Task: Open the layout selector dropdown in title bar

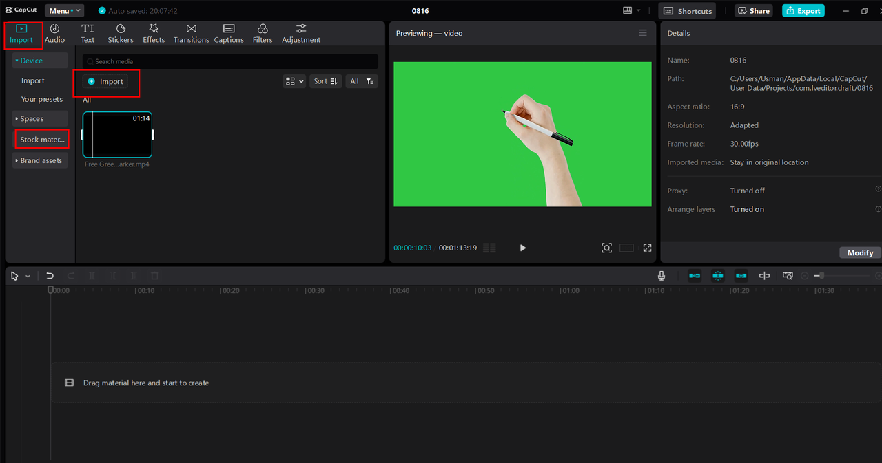Action: (x=631, y=11)
